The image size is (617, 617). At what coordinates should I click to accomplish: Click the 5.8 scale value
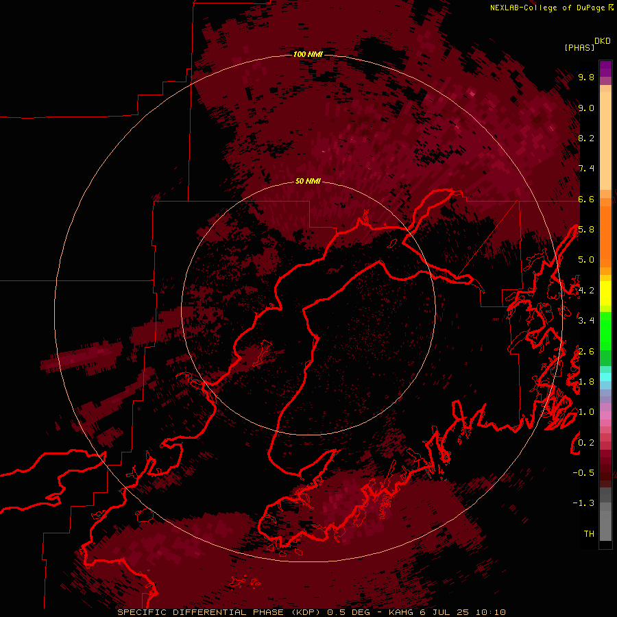pyautogui.click(x=586, y=230)
